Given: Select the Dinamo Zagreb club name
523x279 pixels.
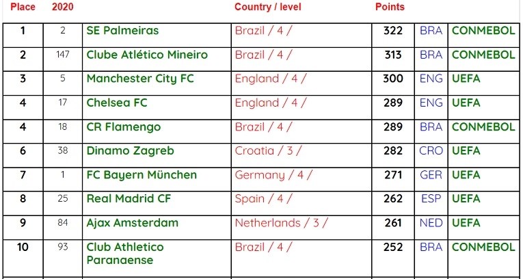Looking at the screenshot, I should (x=130, y=151).
